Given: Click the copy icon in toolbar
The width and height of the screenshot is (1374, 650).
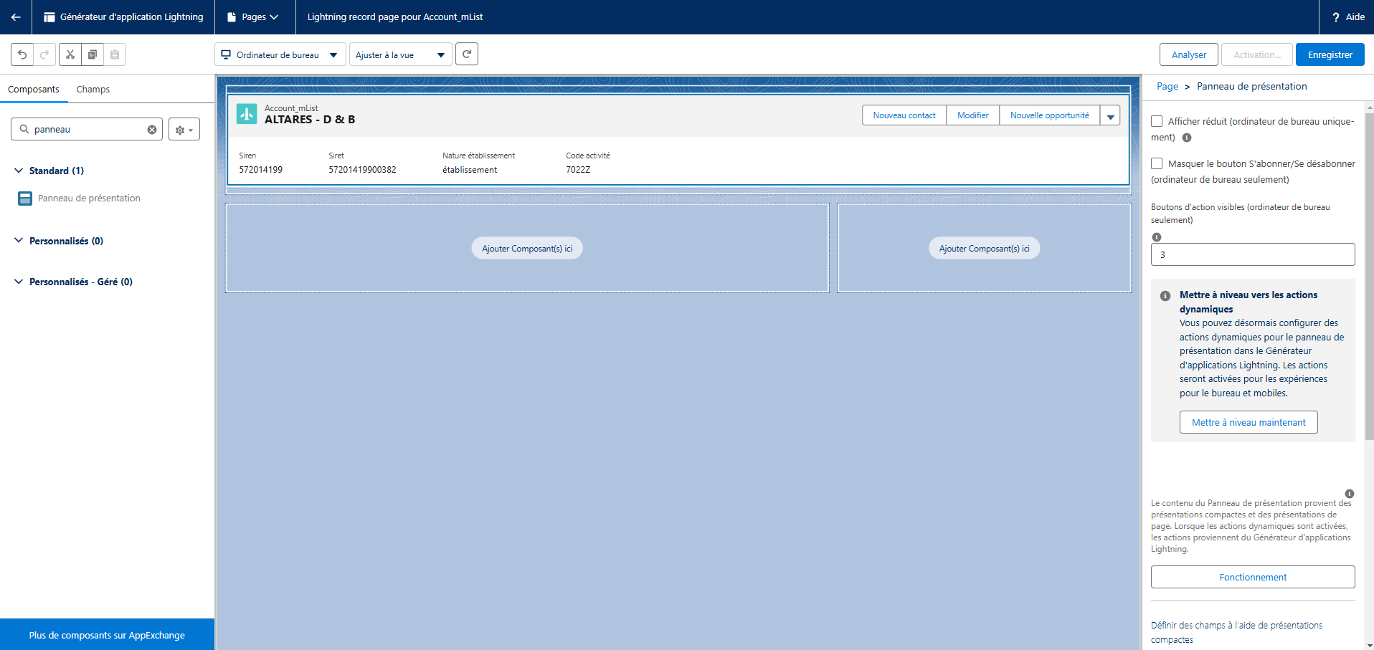Looking at the screenshot, I should [x=93, y=54].
